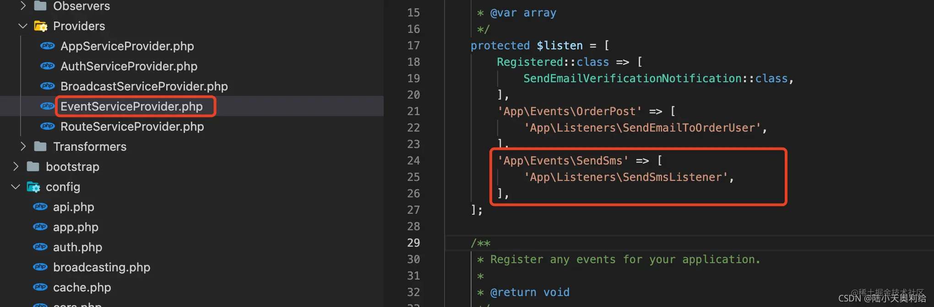
Task: Select EventServiceProvider.php in file tree
Action: click(131, 106)
